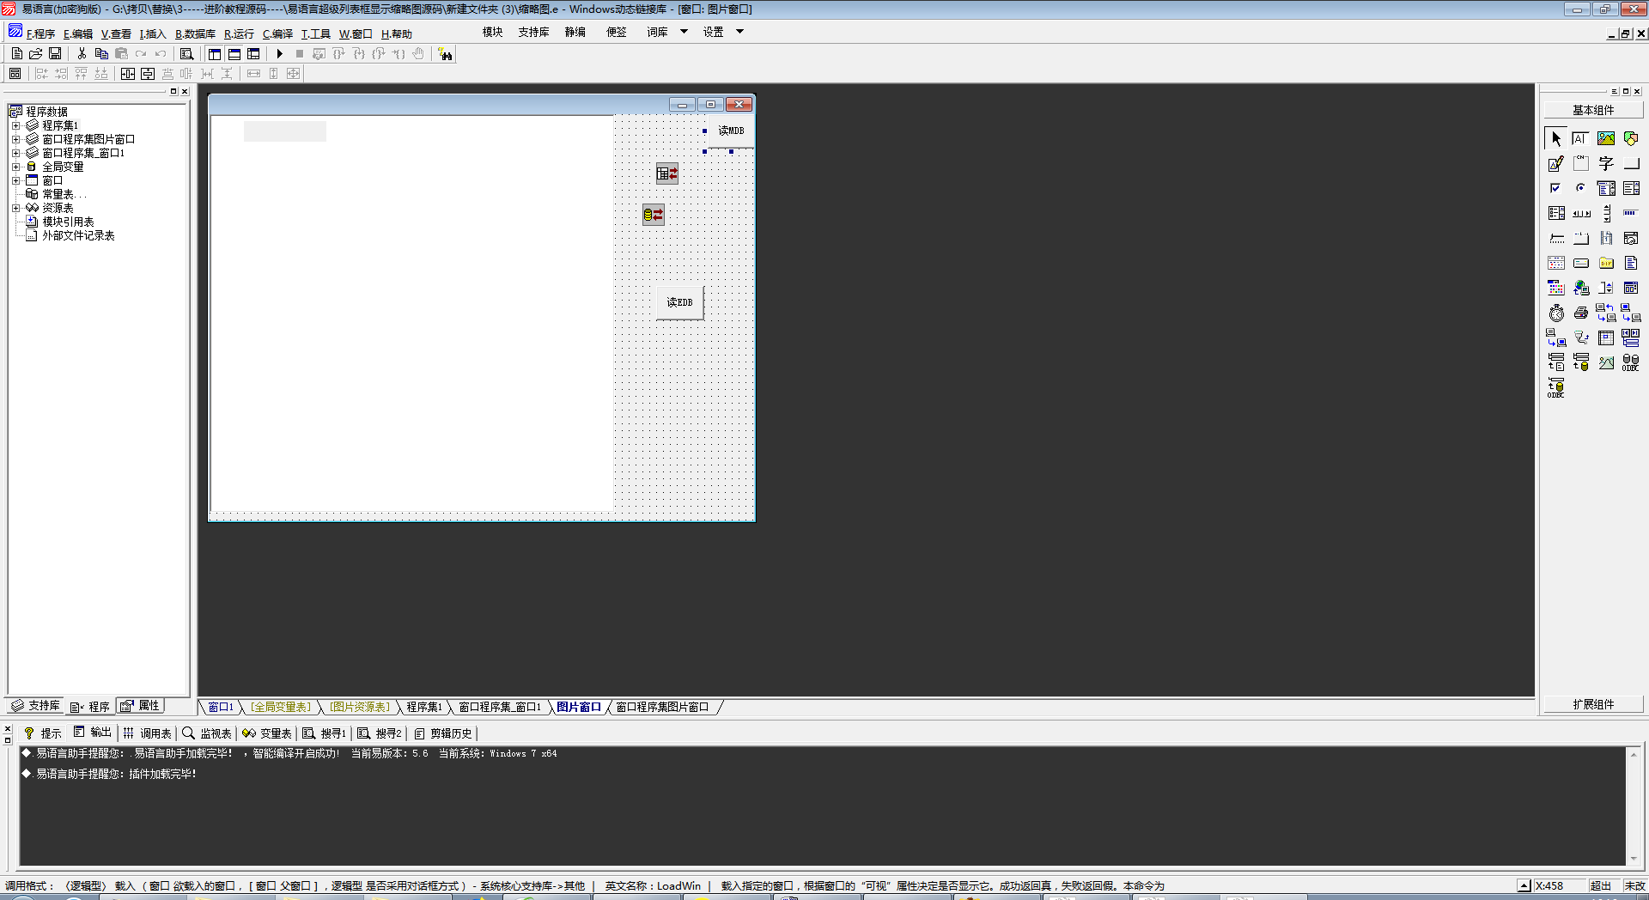Click the output panel scroll-down arrow
The width and height of the screenshot is (1649, 900).
tap(1634, 859)
